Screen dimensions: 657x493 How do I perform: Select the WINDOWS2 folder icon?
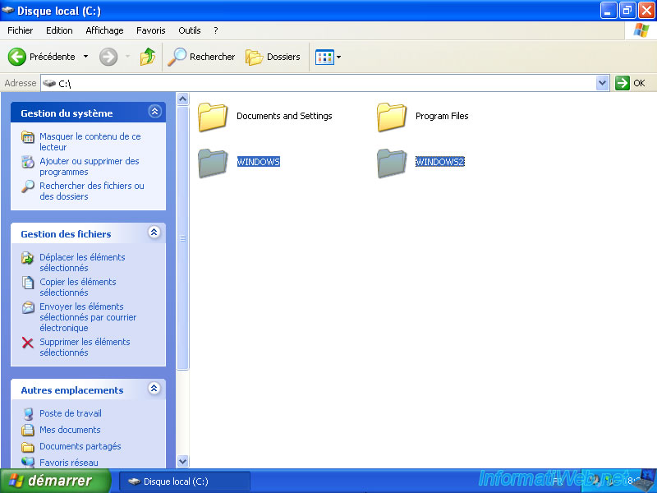click(392, 163)
